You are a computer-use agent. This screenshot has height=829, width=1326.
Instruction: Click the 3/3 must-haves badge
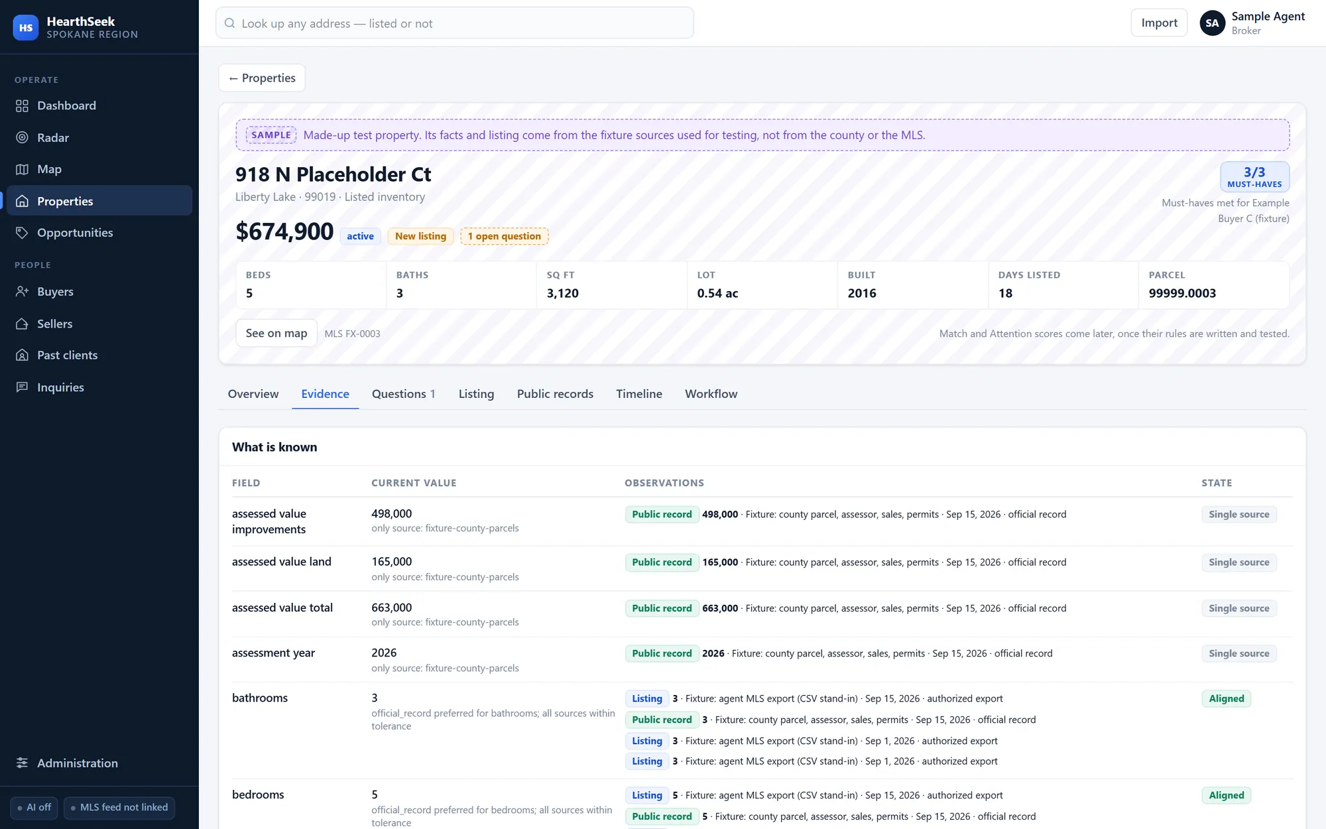tap(1254, 177)
